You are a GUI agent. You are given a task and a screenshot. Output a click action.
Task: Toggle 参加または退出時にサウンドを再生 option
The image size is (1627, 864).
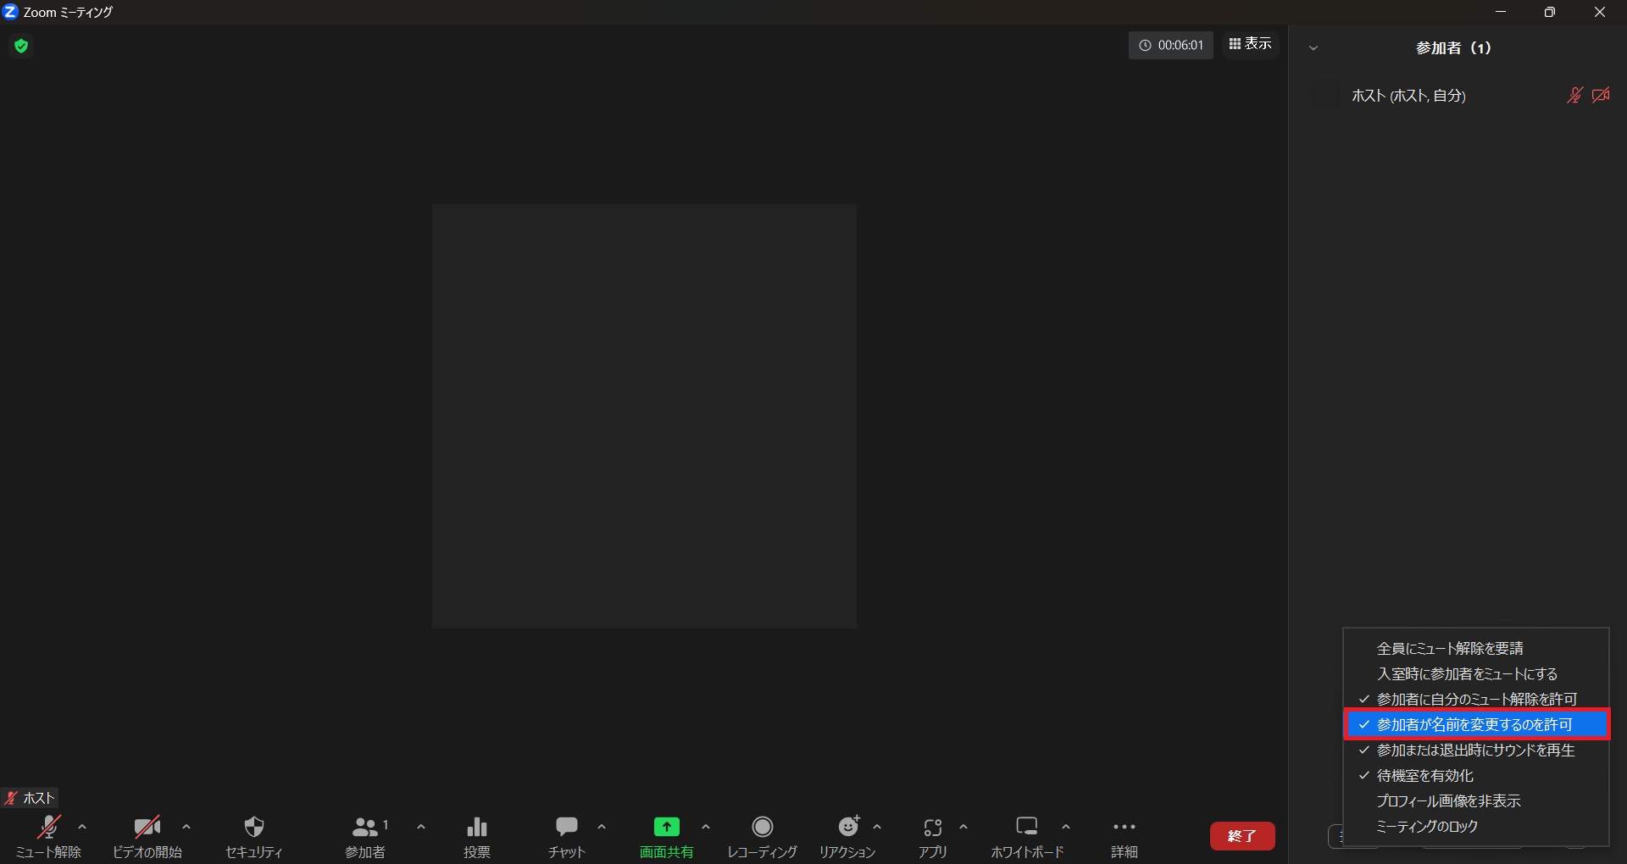tap(1475, 750)
